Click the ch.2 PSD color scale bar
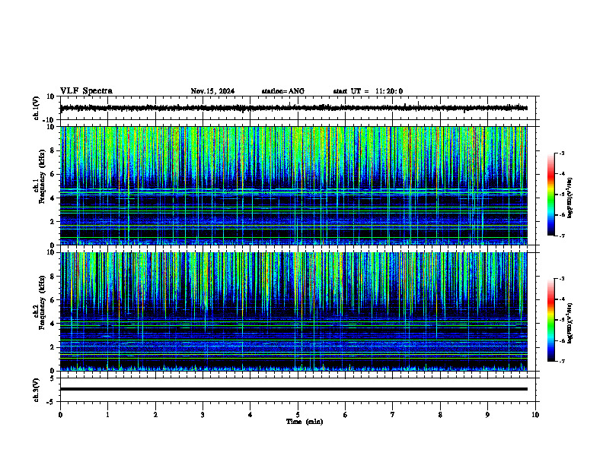This screenshot has width=603, height=465. pos(551,320)
